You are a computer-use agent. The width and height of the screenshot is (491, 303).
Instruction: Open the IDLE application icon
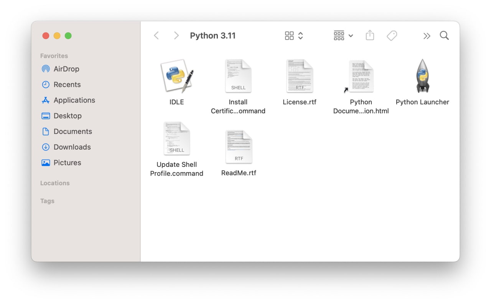(x=176, y=76)
